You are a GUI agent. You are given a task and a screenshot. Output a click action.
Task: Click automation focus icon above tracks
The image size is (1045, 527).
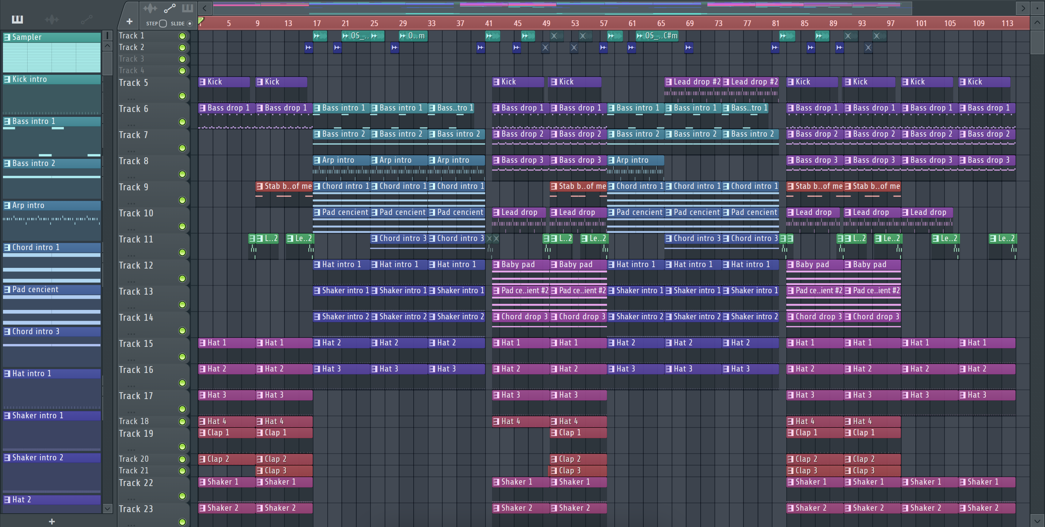coord(169,8)
